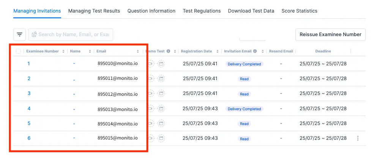374x163 pixels.
Task: Click Delivery Completed badge for 895013@monito.io
Action: coord(244,109)
